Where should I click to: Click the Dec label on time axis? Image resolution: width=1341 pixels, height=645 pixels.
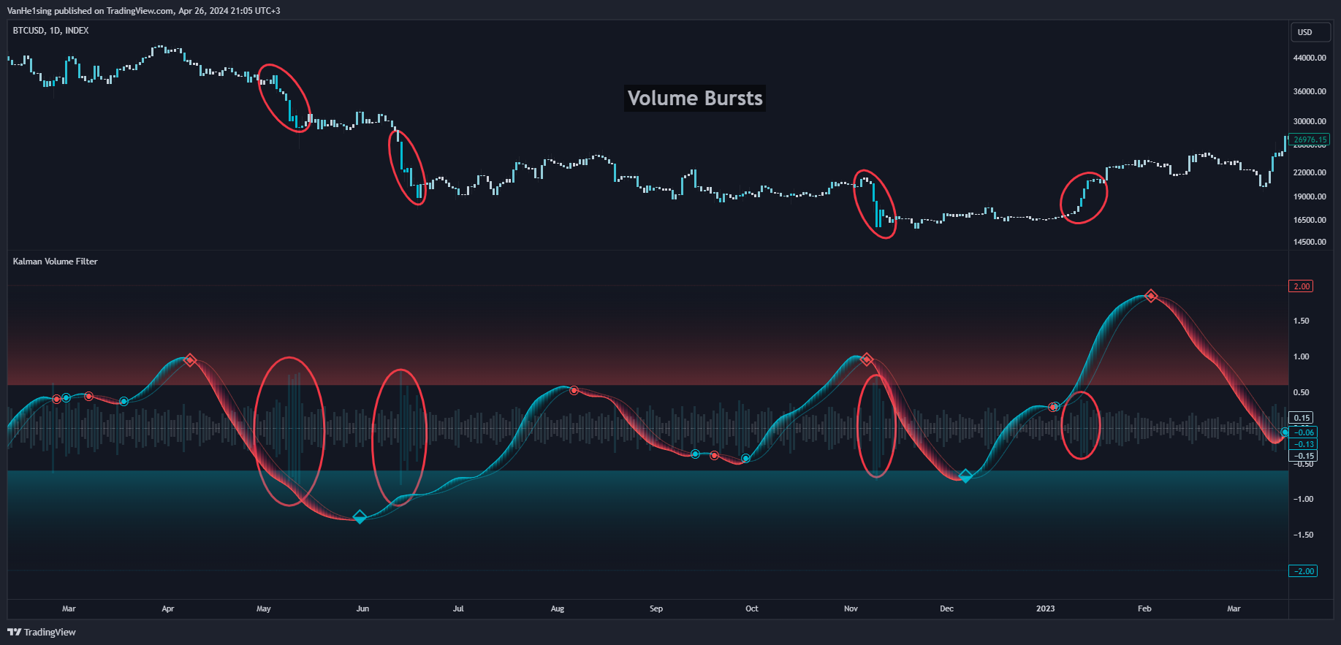tap(947, 608)
